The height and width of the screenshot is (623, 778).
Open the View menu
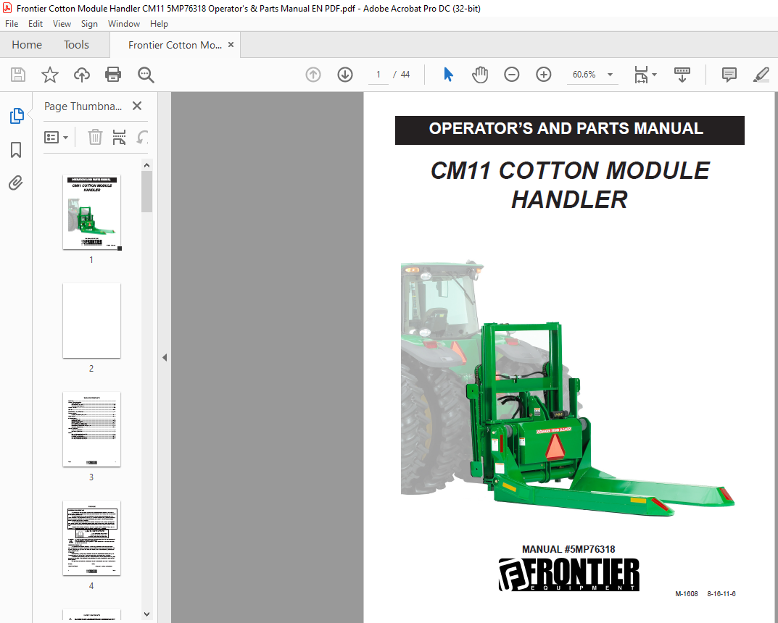(x=62, y=24)
